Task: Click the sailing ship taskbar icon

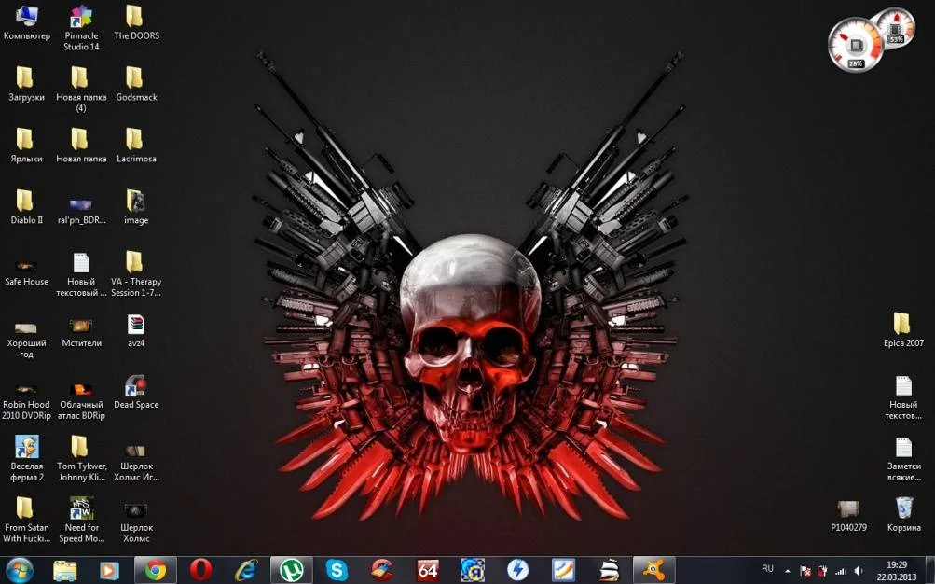Action: (x=608, y=570)
